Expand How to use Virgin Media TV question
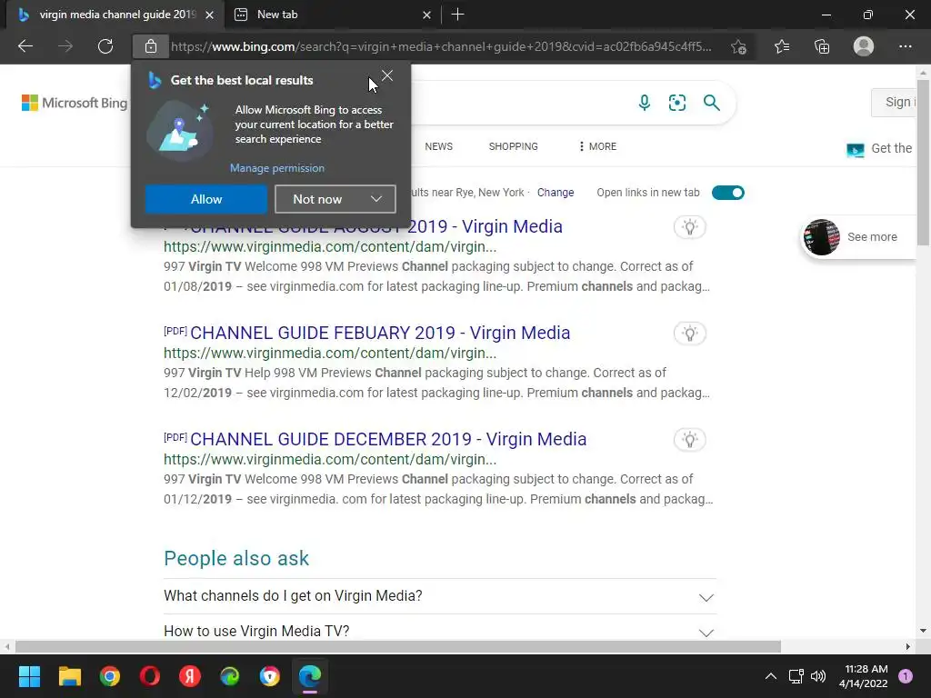Image resolution: width=931 pixels, height=698 pixels. [x=440, y=631]
